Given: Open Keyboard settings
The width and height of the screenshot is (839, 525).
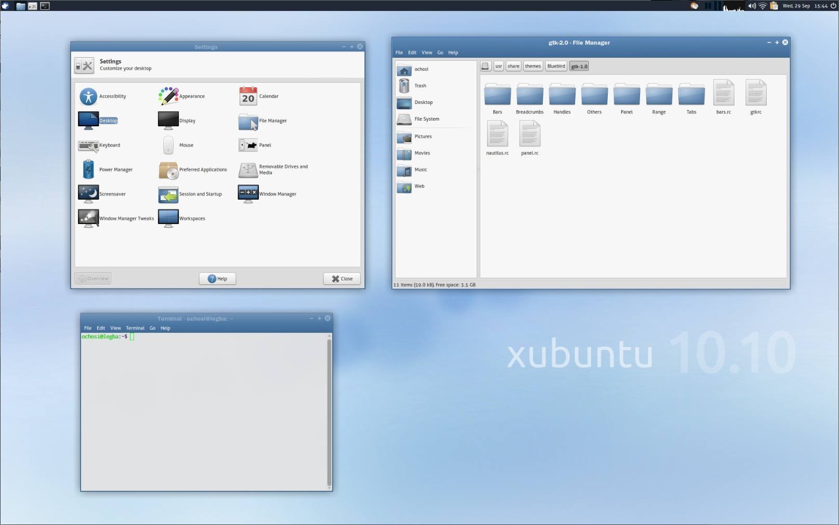Looking at the screenshot, I should coord(109,145).
